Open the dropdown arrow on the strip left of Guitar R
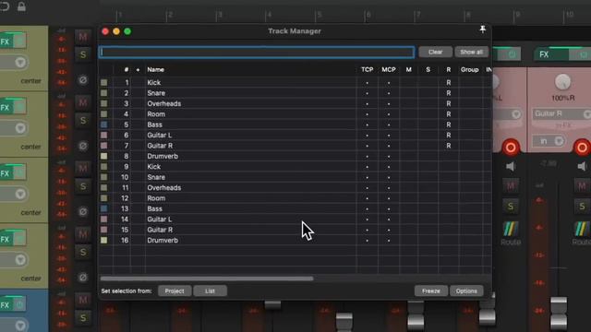 click(516, 114)
